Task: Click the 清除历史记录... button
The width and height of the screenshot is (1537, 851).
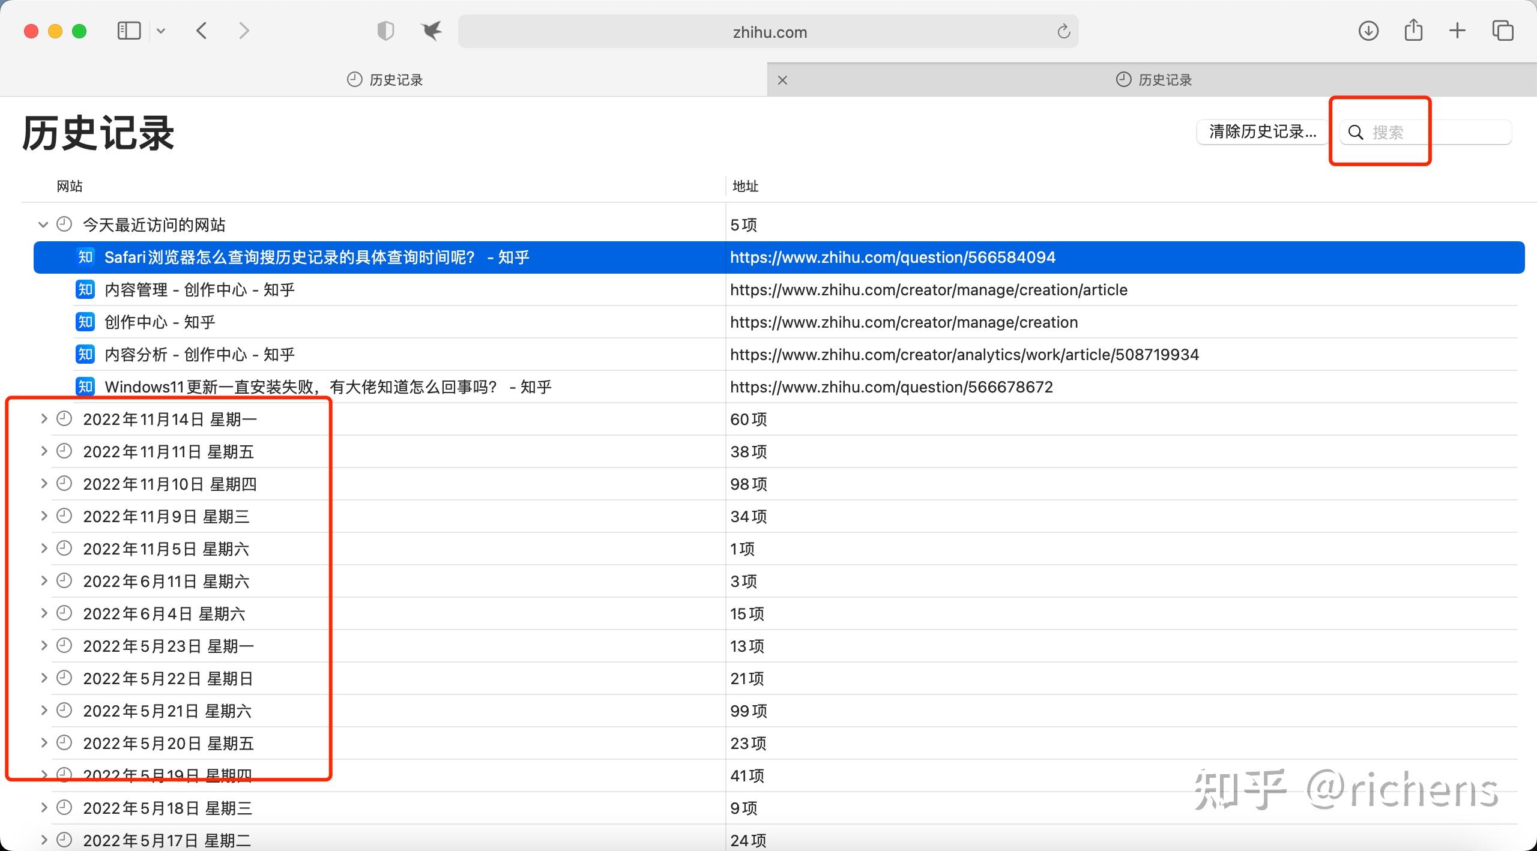Action: tap(1262, 132)
